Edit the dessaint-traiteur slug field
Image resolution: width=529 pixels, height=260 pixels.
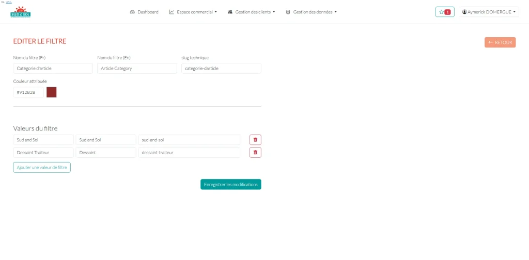(x=189, y=152)
